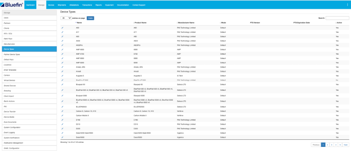Open the Contact Support tab
Image resolution: width=351 pixels, height=151 pixels.
pos(139,5)
